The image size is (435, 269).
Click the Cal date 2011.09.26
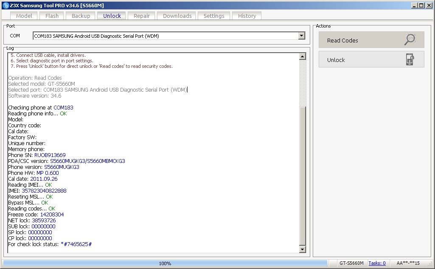click(x=44, y=179)
